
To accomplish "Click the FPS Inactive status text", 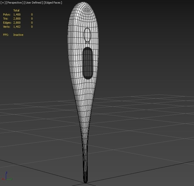I will (x=18, y=35).
